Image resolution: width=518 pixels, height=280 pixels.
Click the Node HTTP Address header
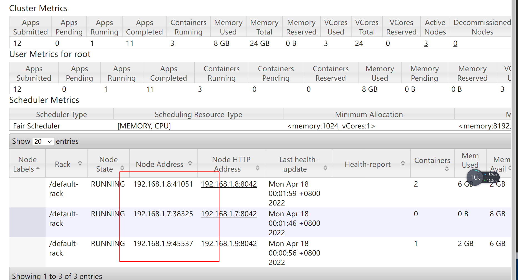(x=231, y=164)
